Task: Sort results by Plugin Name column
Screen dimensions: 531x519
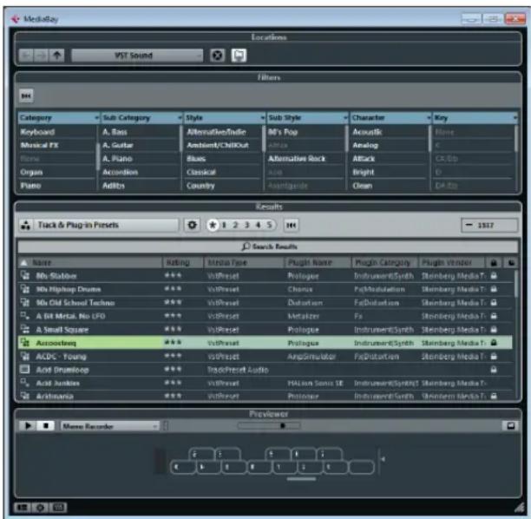Action: click(x=318, y=263)
